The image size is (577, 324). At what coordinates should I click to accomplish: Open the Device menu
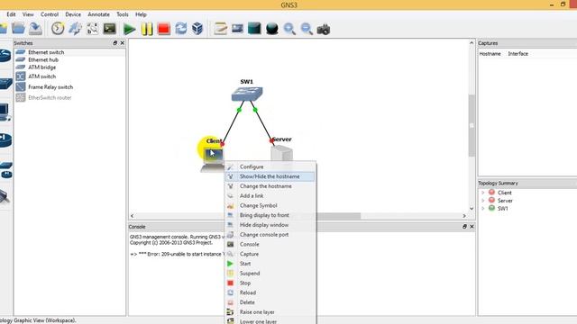coord(73,14)
